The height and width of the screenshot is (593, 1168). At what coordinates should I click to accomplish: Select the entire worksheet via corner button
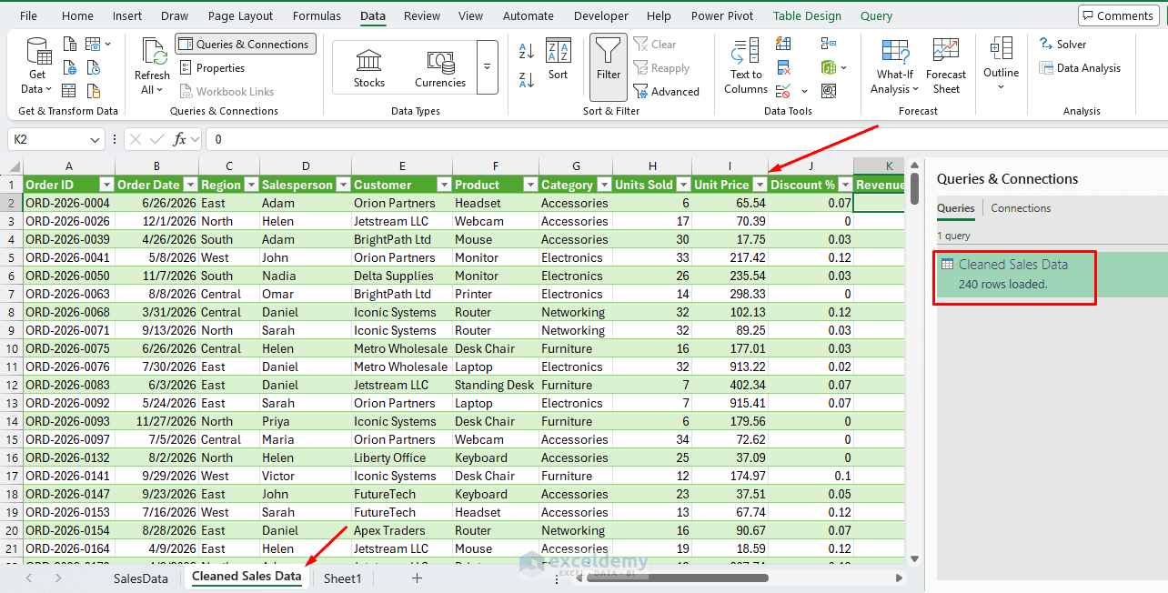(x=11, y=166)
